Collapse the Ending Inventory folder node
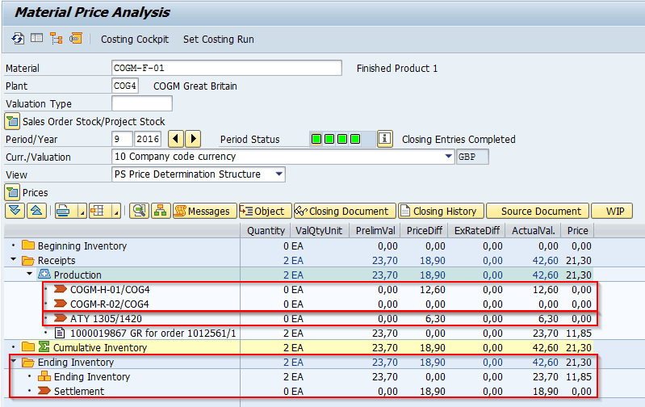Viewport: 645px width, 407px height. [13, 361]
